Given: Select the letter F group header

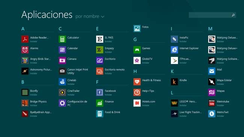Looking at the screenshot, I should 97,82.
